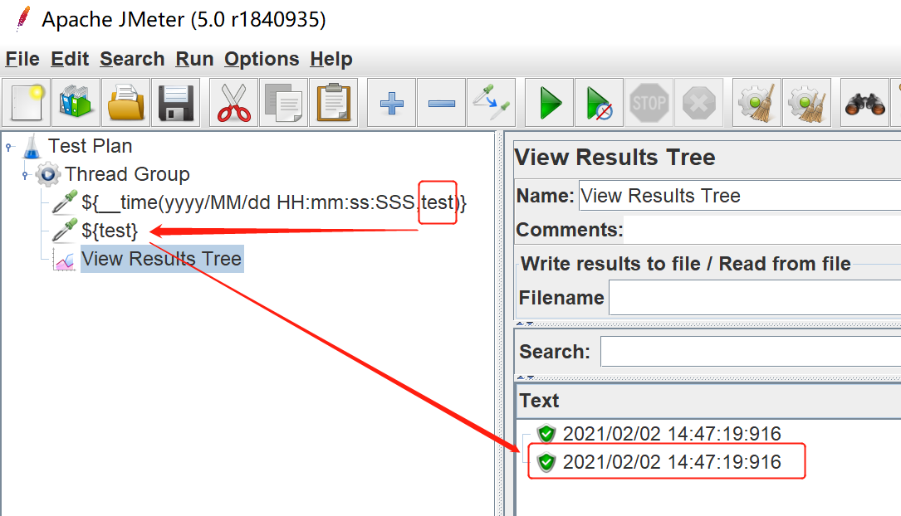Click the Thread Group gear icon
901x516 pixels.
click(x=47, y=174)
